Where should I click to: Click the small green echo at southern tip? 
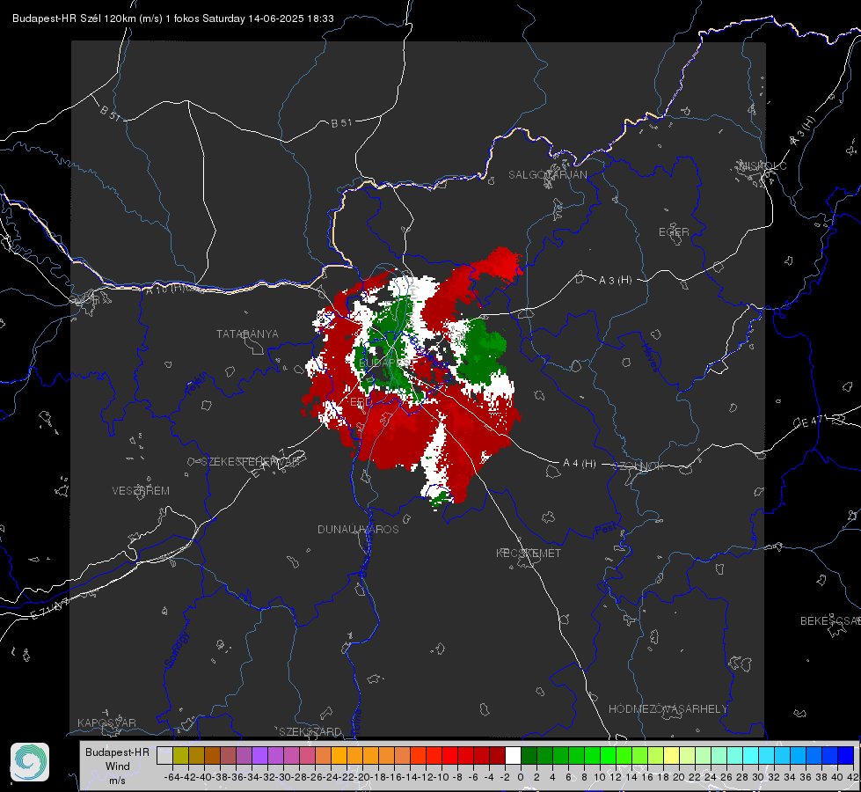pyautogui.click(x=439, y=498)
